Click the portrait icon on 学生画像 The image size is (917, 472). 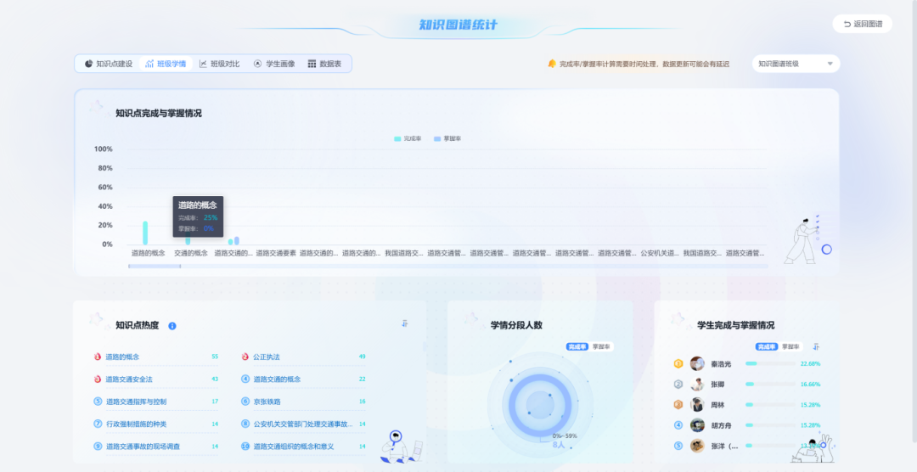[x=257, y=64]
